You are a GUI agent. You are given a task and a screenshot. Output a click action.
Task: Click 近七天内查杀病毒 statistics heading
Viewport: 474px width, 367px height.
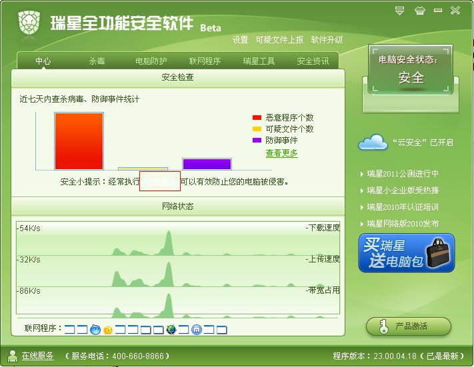[x=79, y=99]
